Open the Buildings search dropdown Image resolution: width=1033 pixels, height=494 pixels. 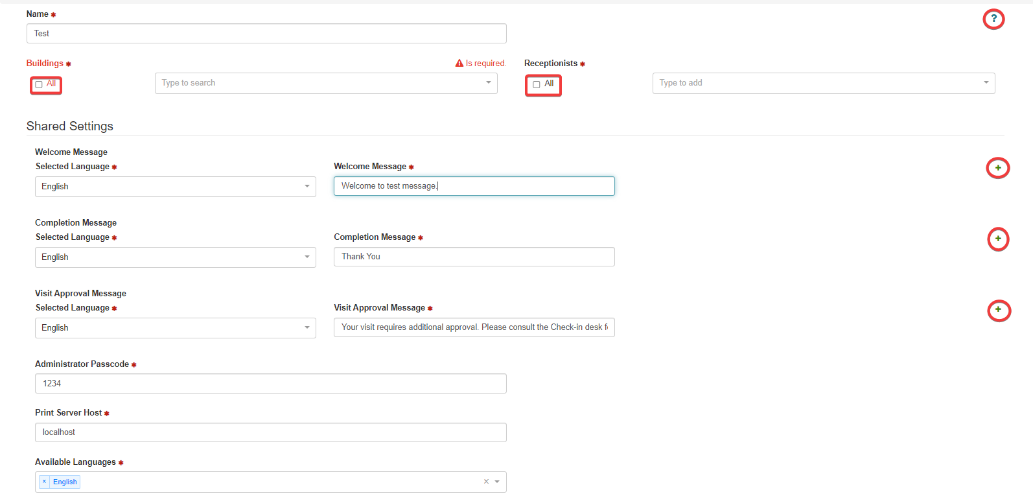326,83
